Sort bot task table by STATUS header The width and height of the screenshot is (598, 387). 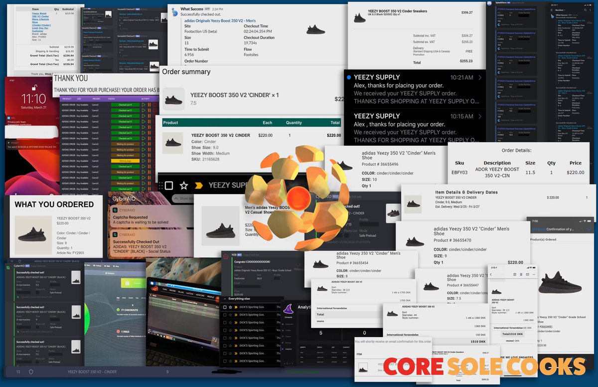pos(111,98)
